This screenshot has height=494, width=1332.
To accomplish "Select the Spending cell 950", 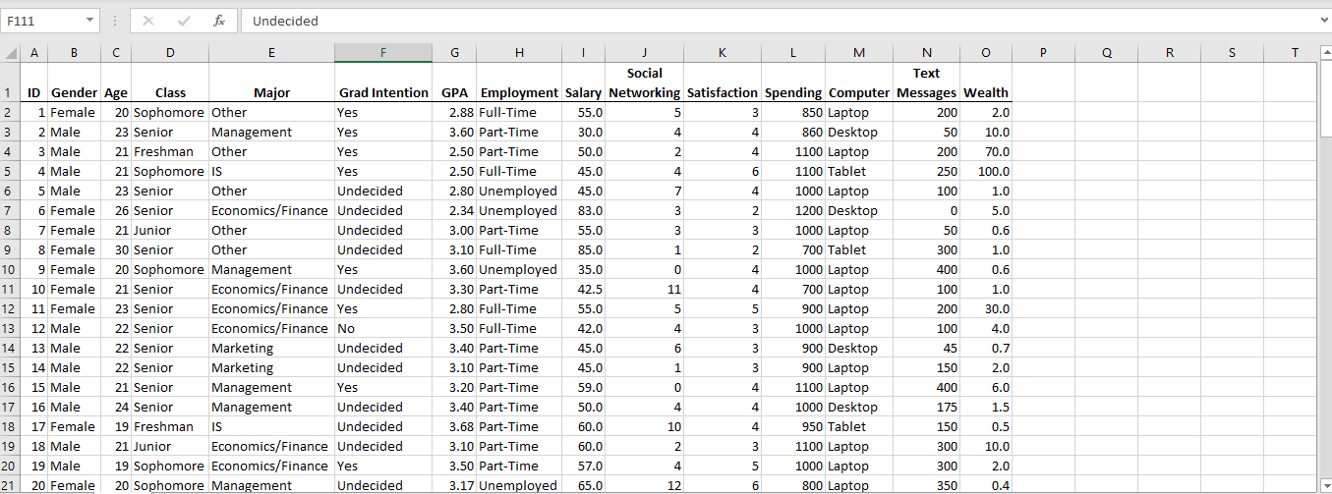I will [793, 426].
